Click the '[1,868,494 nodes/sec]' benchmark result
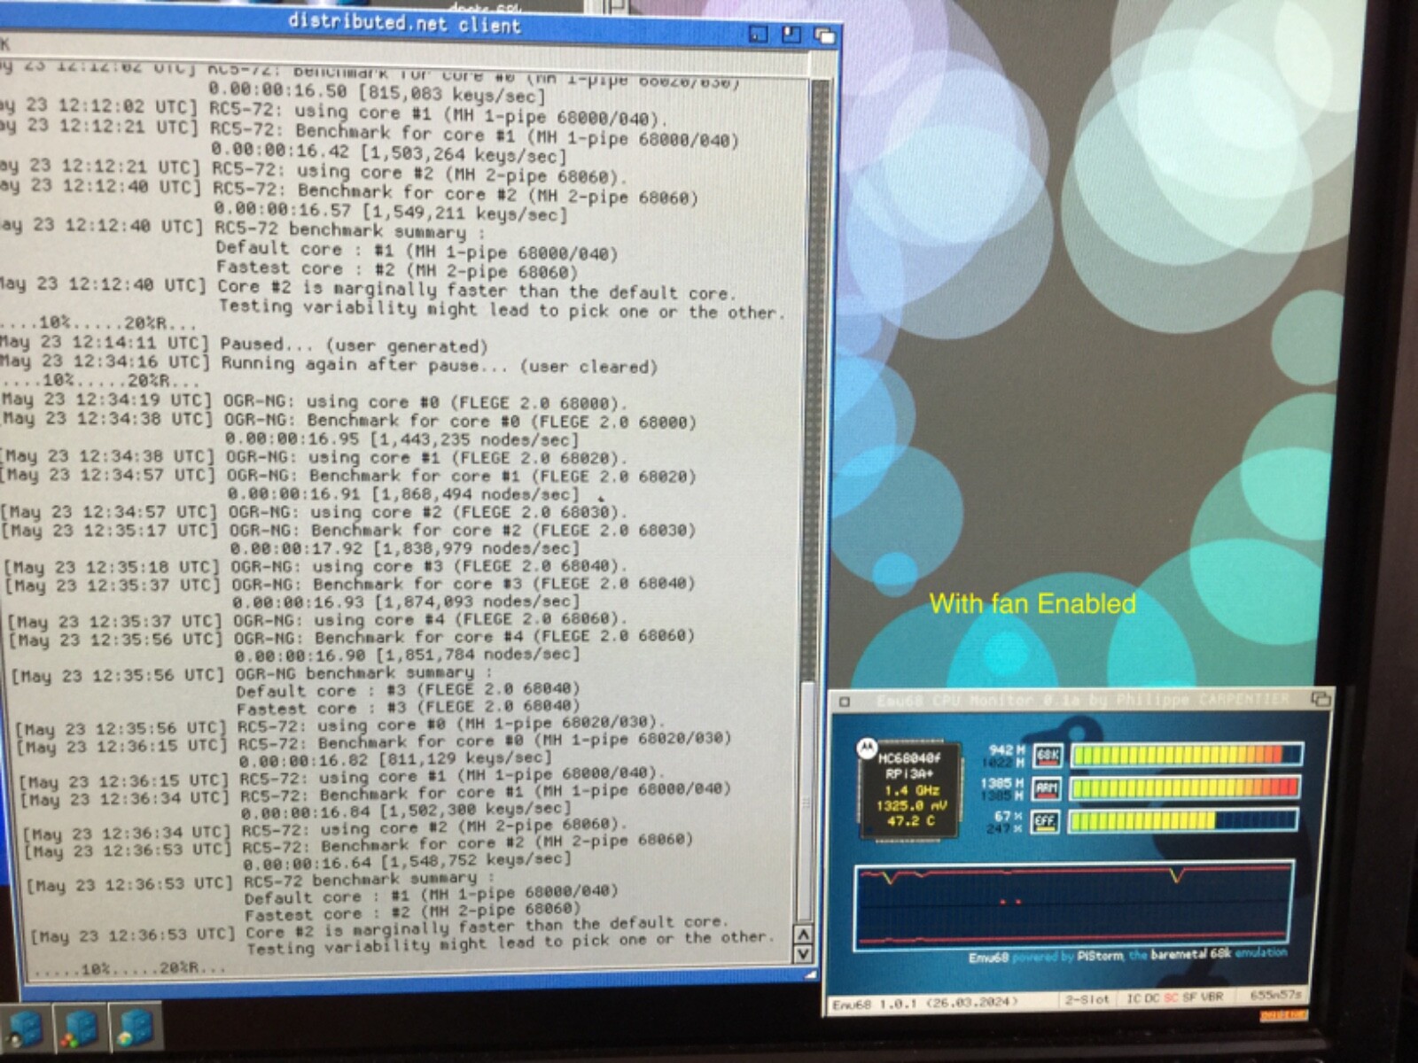1418x1063 pixels. [x=476, y=493]
